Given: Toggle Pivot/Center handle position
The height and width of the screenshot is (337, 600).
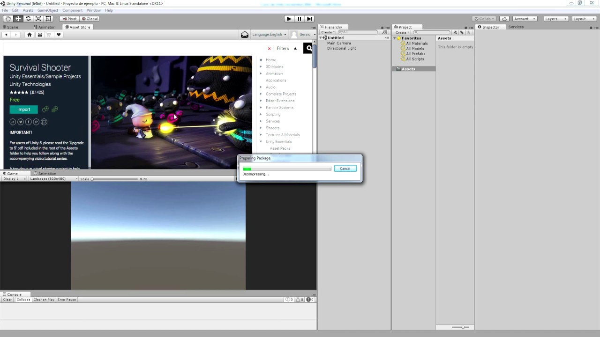Looking at the screenshot, I should (69, 19).
